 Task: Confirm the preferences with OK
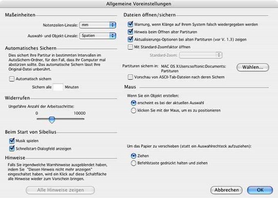click(260, 190)
